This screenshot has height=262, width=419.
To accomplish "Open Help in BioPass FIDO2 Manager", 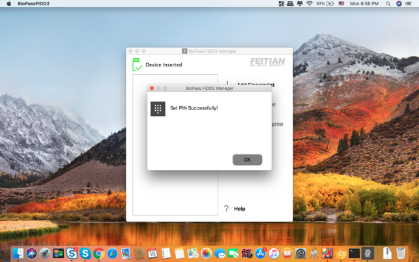I will (x=239, y=209).
